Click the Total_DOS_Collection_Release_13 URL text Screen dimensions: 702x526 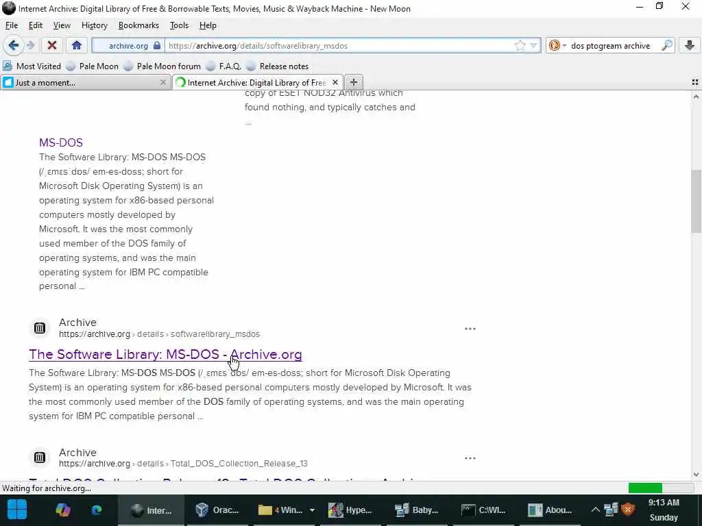tap(183, 464)
